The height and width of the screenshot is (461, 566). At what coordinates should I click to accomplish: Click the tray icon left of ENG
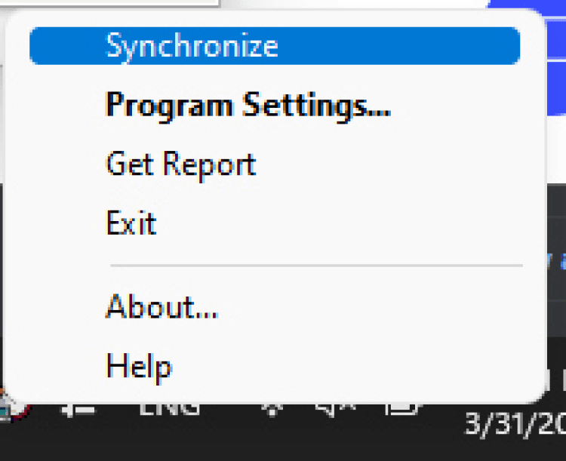pos(79,409)
